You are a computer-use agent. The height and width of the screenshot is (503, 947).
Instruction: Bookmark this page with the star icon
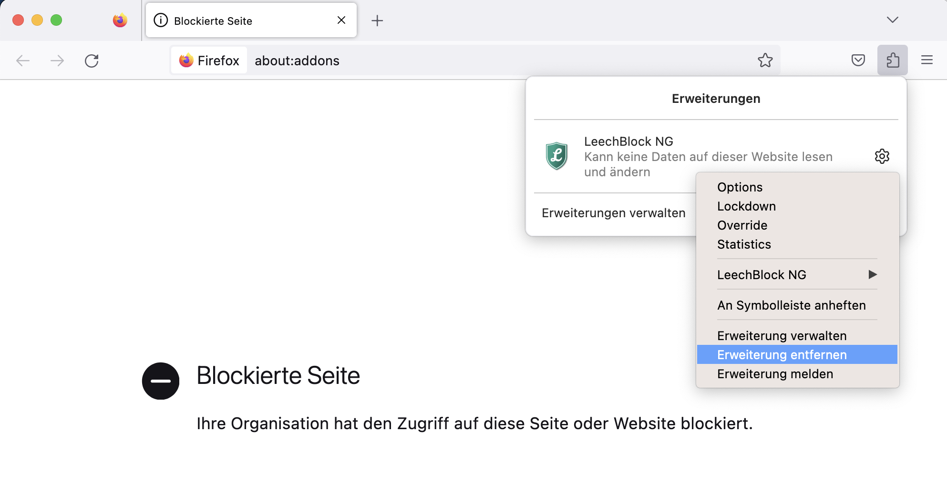(x=765, y=60)
